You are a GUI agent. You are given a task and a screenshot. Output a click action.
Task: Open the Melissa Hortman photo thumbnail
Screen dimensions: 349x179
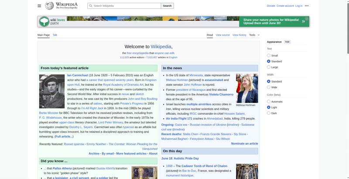pyautogui.click(x=247, y=88)
